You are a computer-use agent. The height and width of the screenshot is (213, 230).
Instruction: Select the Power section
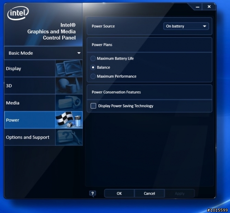pos(30,120)
